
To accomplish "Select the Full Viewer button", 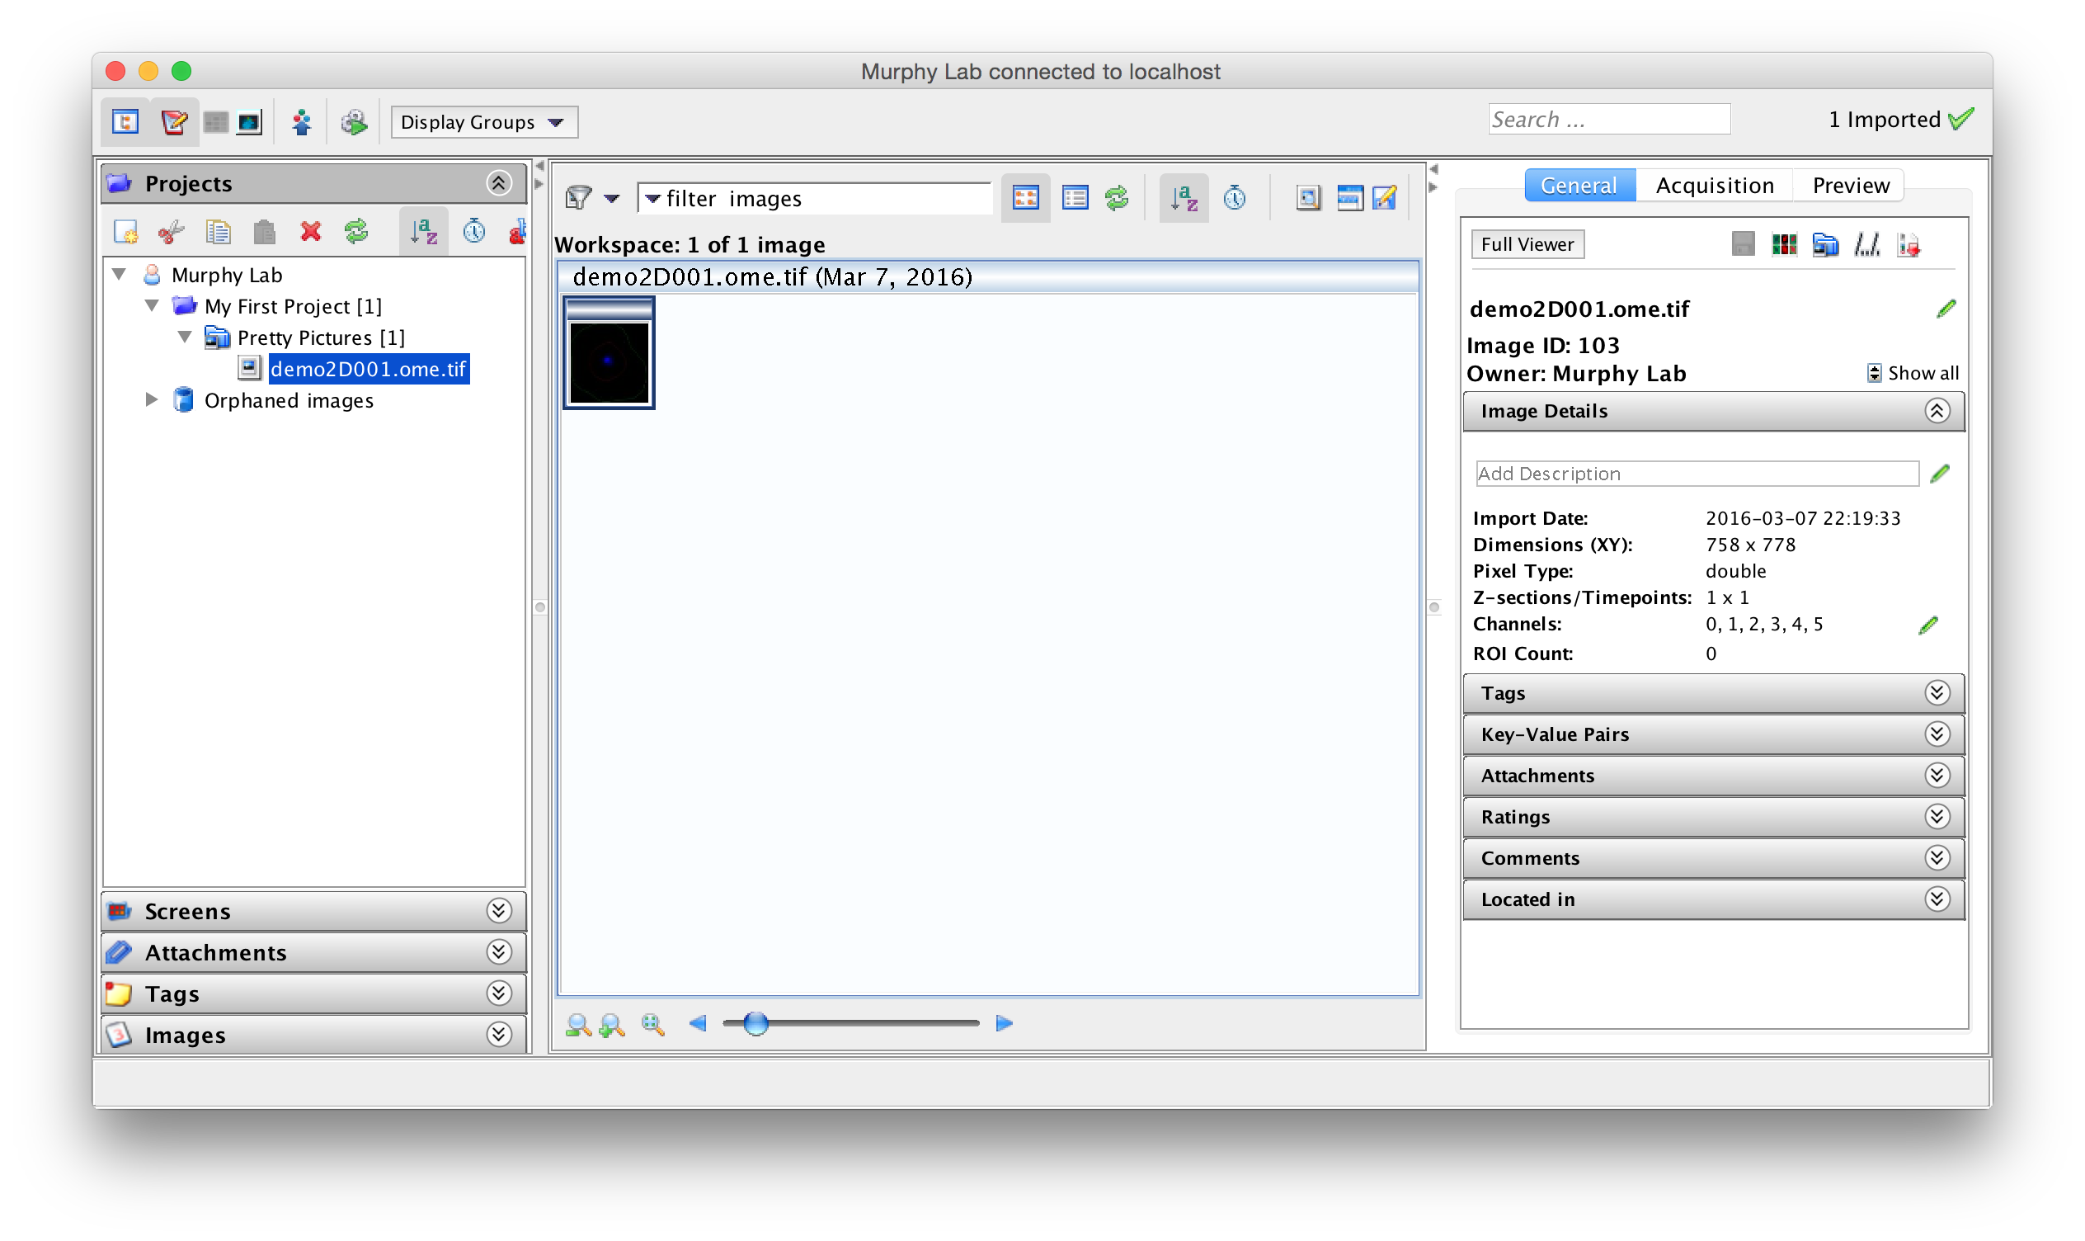I will [x=1527, y=243].
